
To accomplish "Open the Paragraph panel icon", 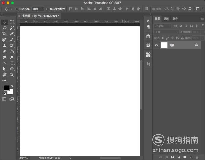I will [x=148, y=27].
